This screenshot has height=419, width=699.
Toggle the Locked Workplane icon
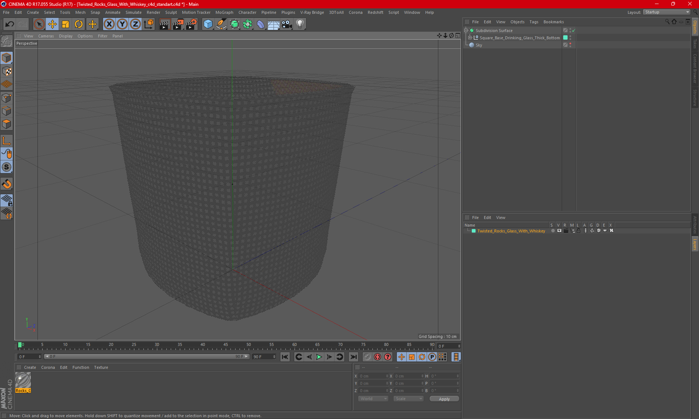tap(7, 200)
